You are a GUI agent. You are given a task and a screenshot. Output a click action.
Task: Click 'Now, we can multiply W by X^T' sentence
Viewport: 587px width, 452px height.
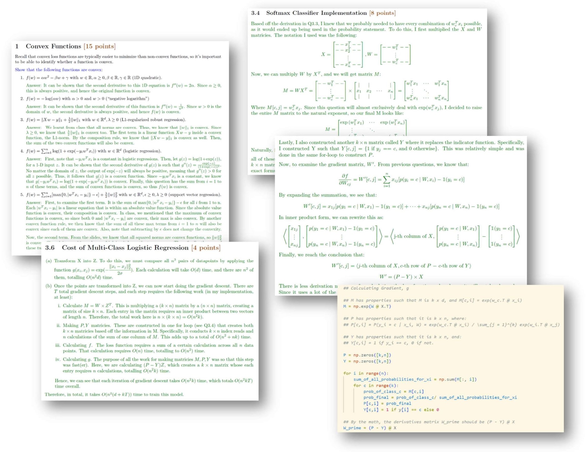pos(316,74)
